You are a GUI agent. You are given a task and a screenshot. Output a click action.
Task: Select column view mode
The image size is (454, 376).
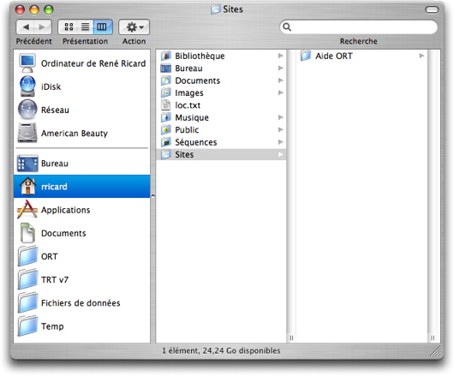click(x=102, y=27)
